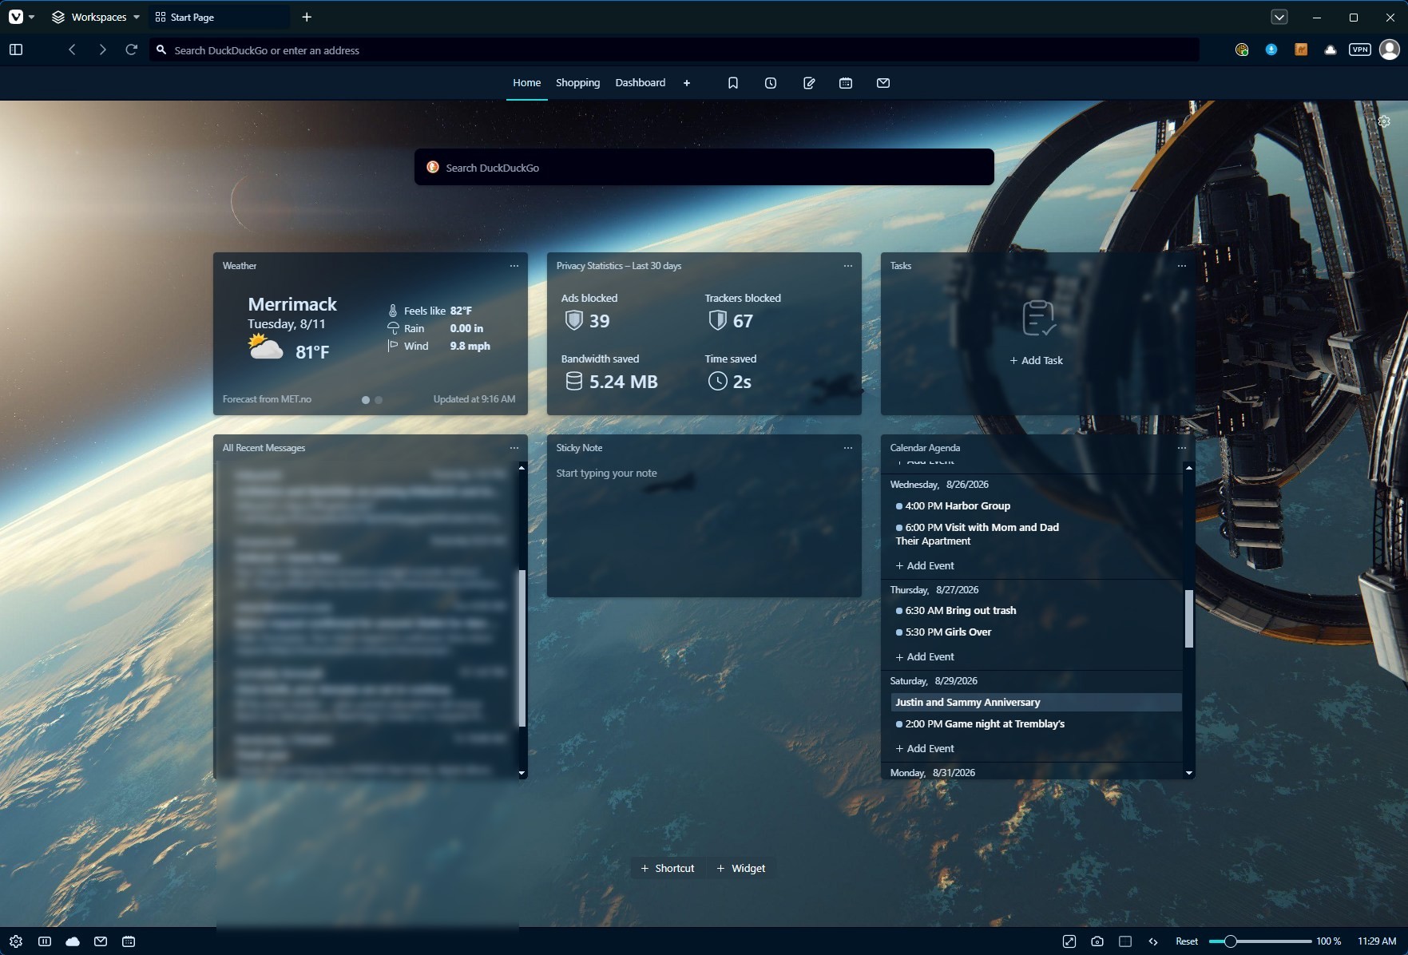
Task: Click the sync cloud icon in status bar
Action: (x=73, y=941)
